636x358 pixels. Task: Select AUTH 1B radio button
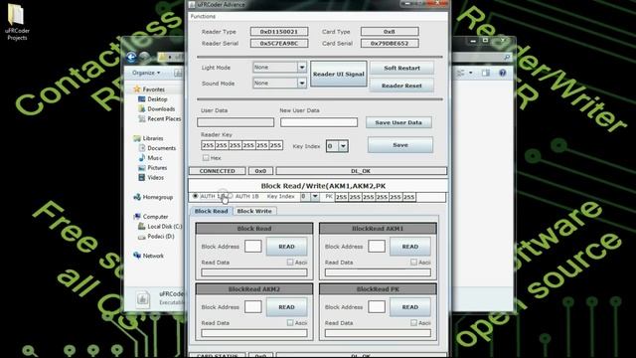[x=231, y=196]
